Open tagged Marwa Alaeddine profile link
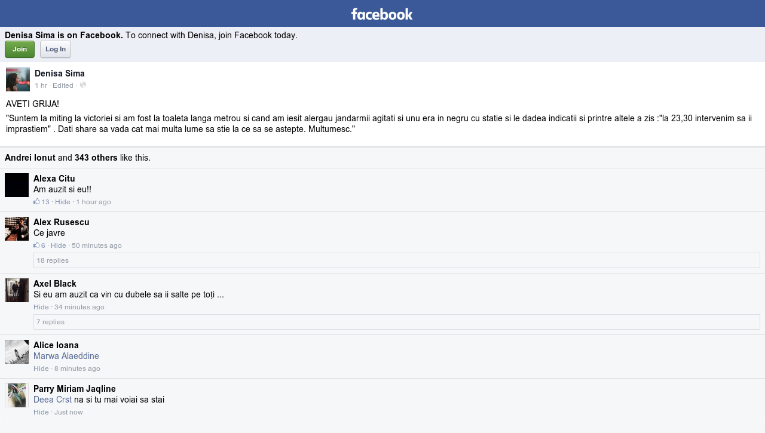This screenshot has height=433, width=765. point(66,356)
